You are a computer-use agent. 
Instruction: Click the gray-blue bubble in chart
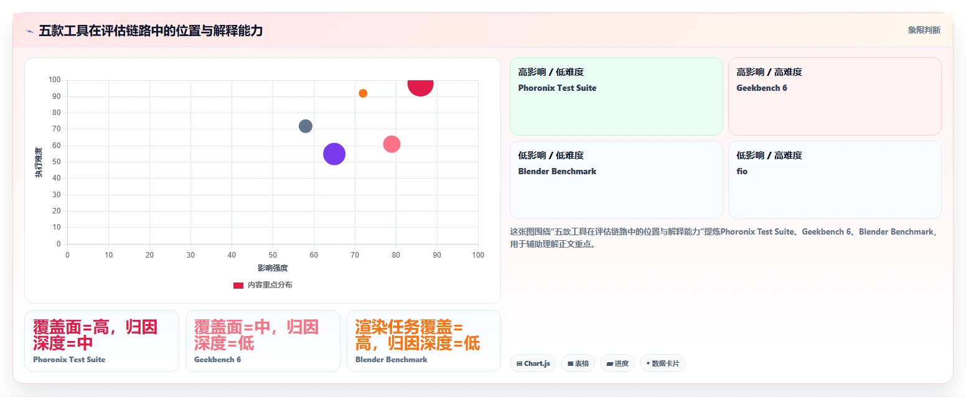(306, 126)
